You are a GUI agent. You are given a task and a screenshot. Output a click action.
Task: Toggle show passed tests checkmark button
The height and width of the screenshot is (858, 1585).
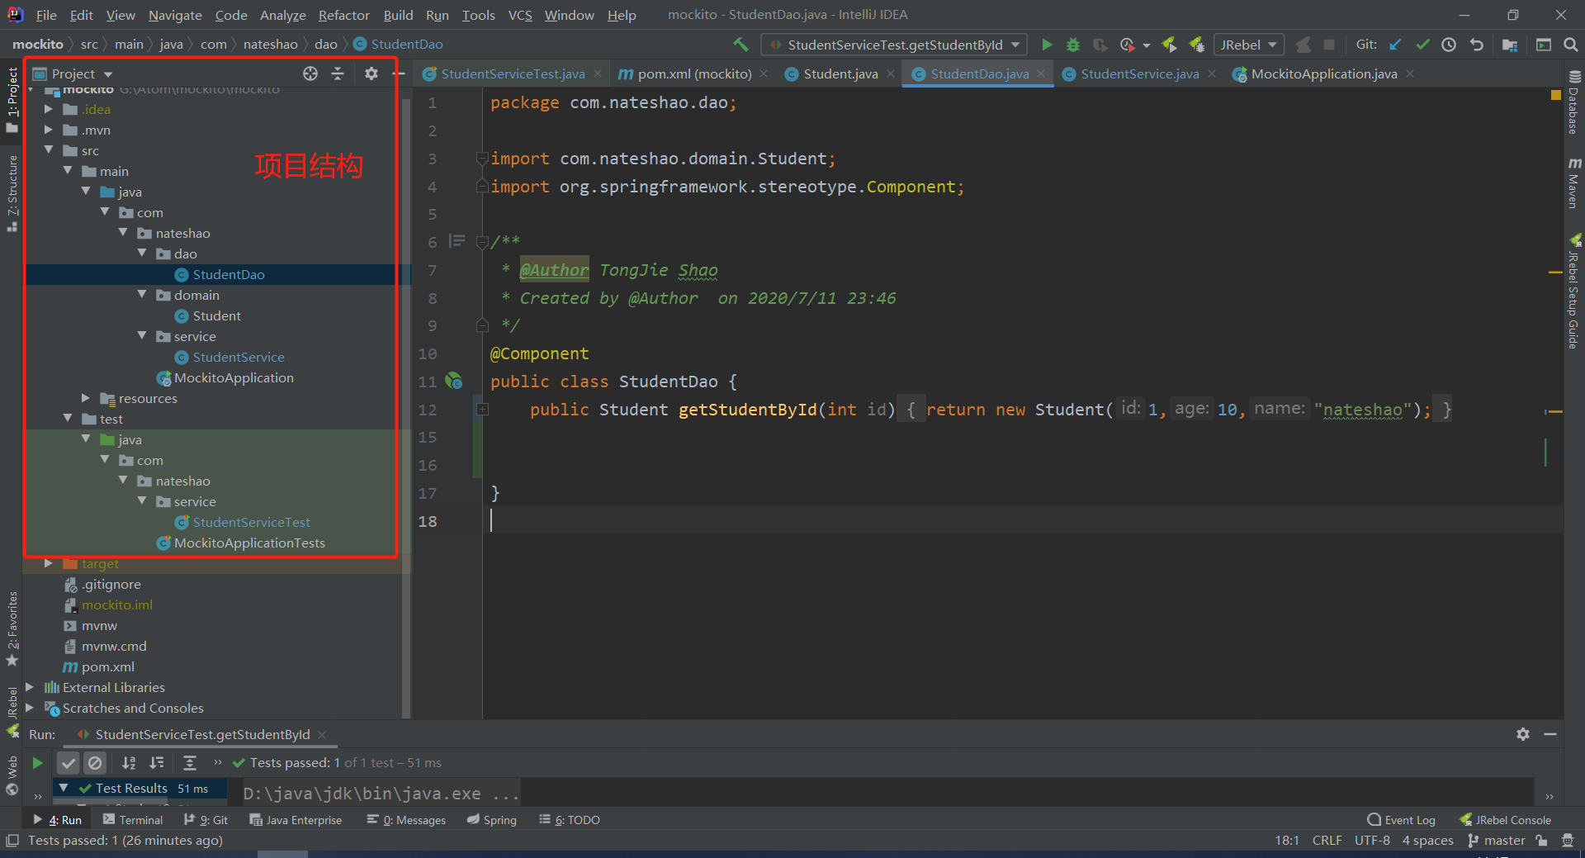click(69, 763)
